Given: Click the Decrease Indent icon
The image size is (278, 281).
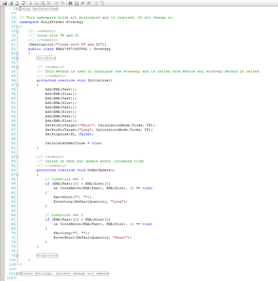Looking at the screenshot, I should (x=82, y=3).
